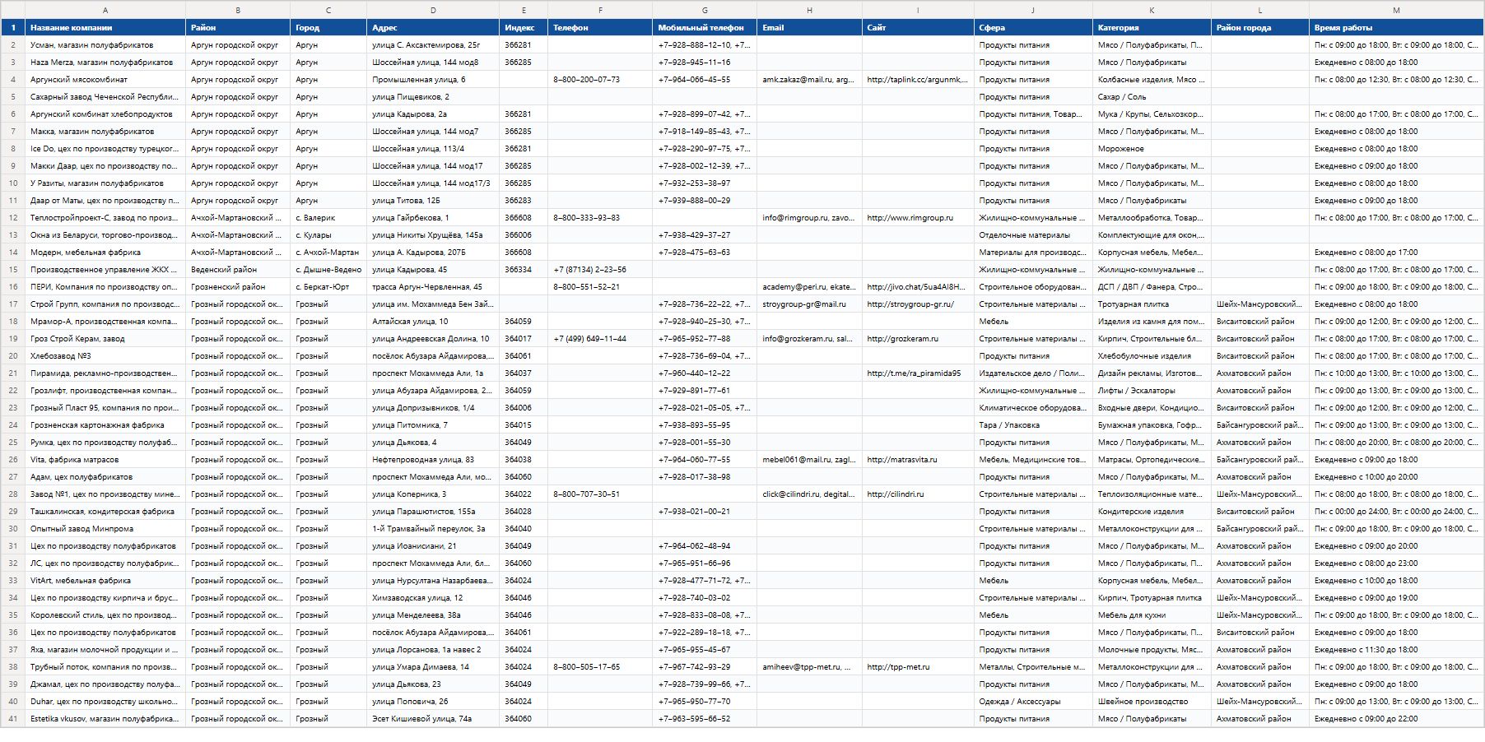This screenshot has width=1485, height=742.
Task: Click "Ташкалинская, кондитерская фабрика" cell
Action: 105,512
